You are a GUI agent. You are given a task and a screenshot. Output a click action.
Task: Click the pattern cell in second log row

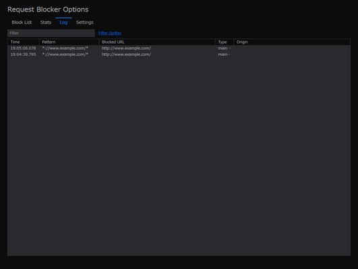click(x=65, y=54)
